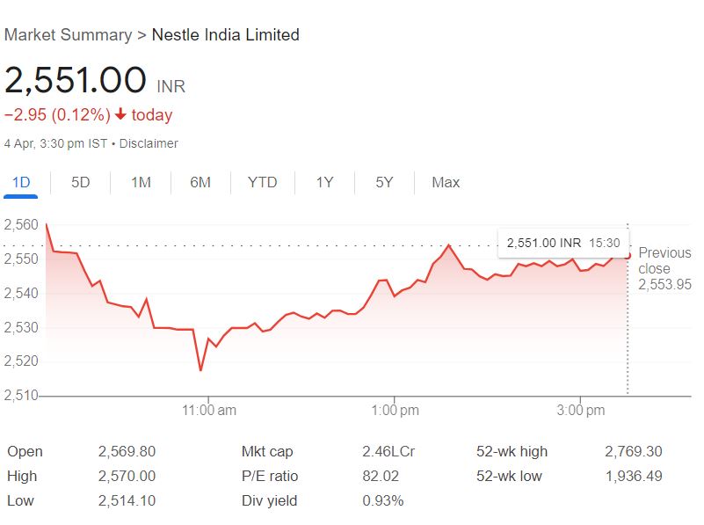This screenshot has width=704, height=525.
Task: Click the Nestle India Limited title
Action: tap(226, 35)
